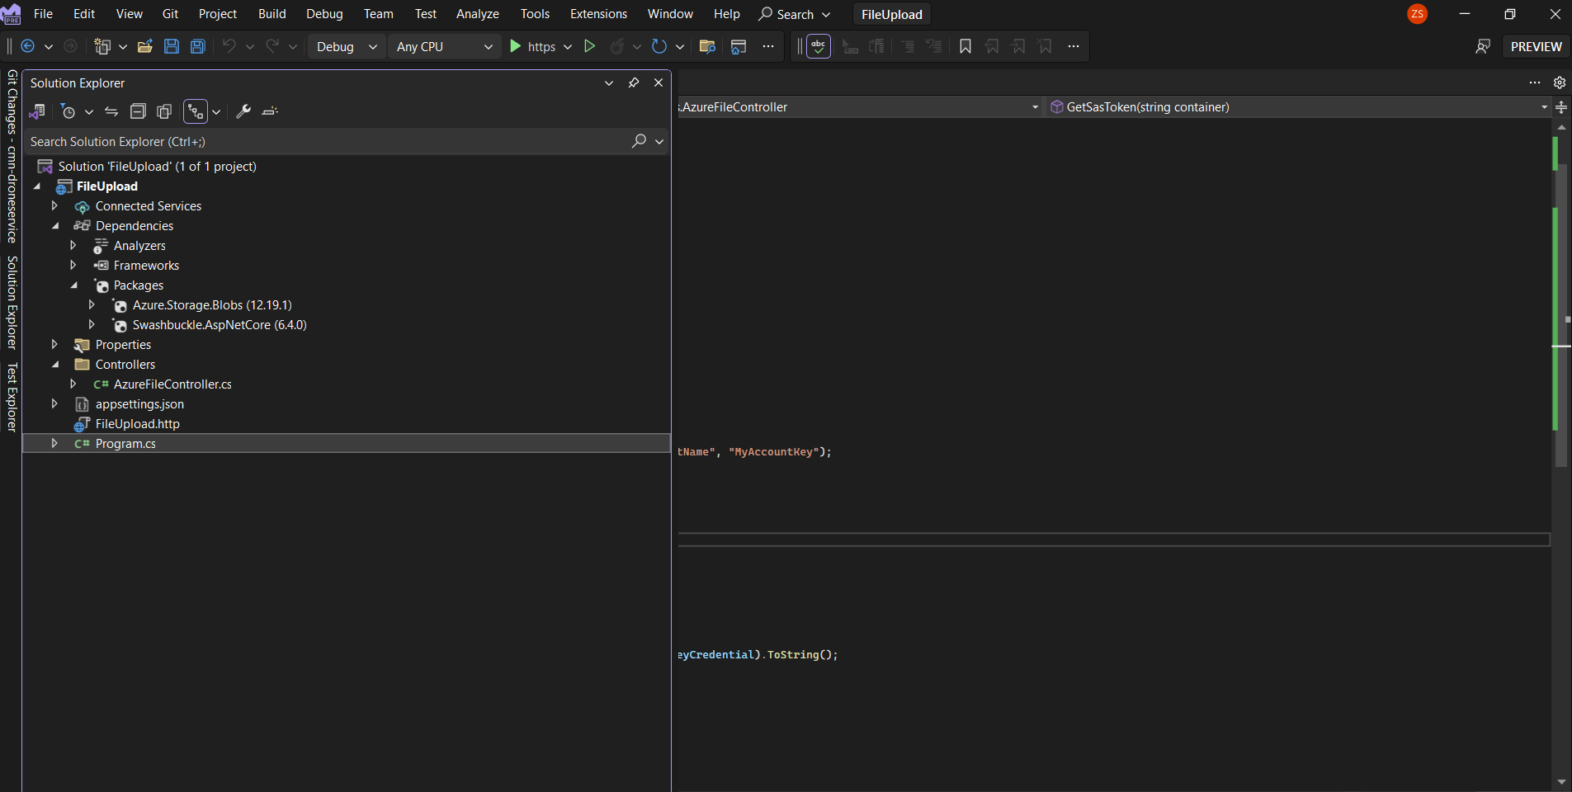Screen dimensions: 1572x792
Task: Toggle the spell checker abc icon
Action: point(818,46)
